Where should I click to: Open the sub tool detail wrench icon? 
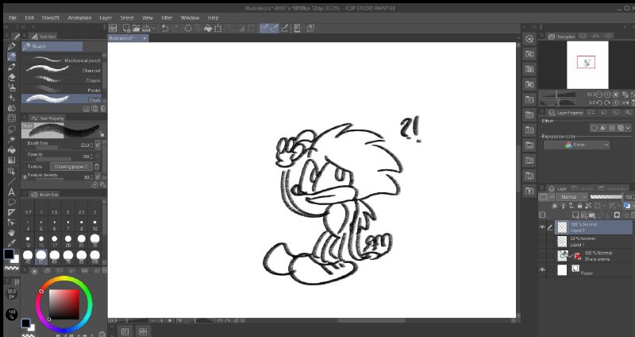pyautogui.click(x=103, y=185)
